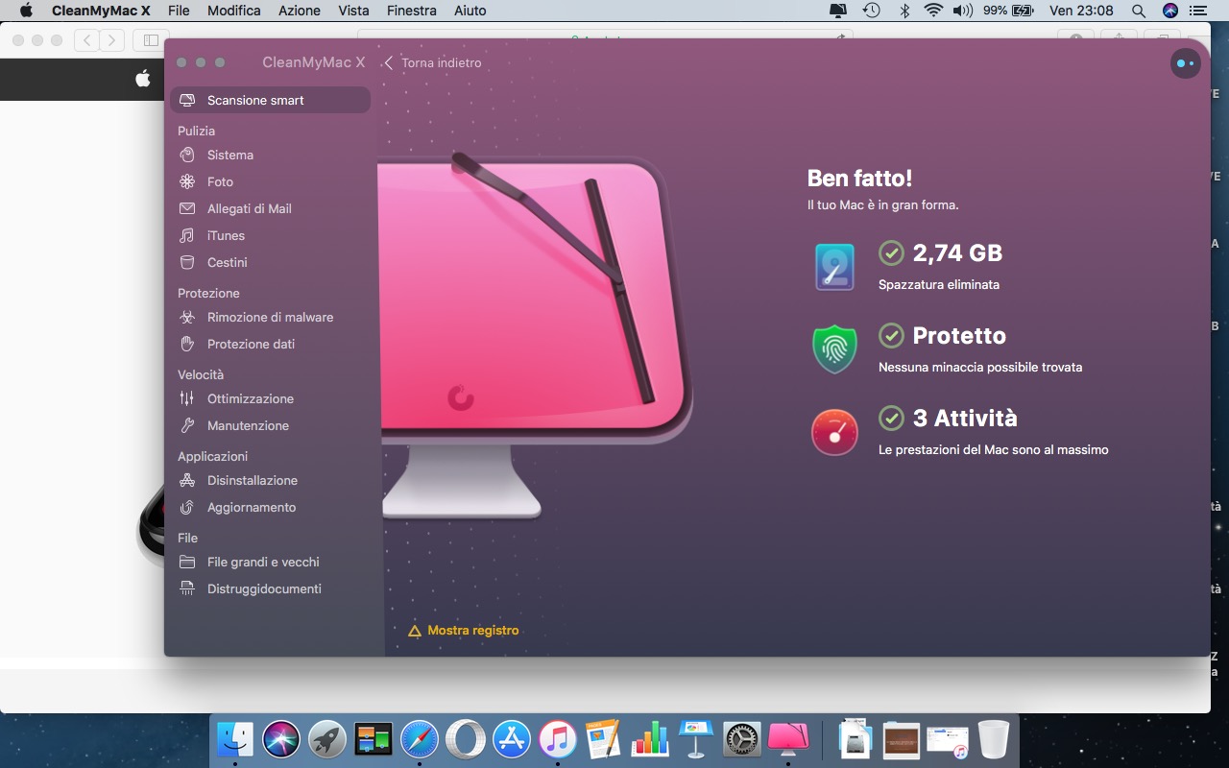1229x768 pixels.
Task: Open iTunes from the Dock
Action: (558, 739)
